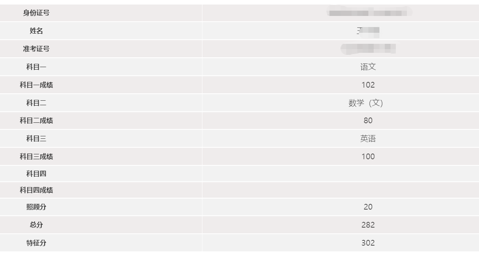The width and height of the screenshot is (479, 253).
Task: Click the 语文 subject value
Action: 368,67
